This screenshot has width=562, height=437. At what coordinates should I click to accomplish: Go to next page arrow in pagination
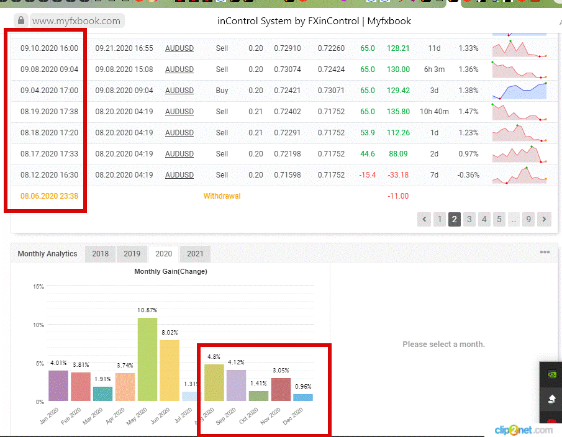pos(544,219)
